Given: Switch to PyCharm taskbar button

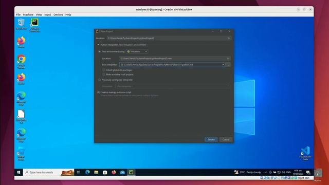Looking at the screenshot, I should tap(131, 173).
